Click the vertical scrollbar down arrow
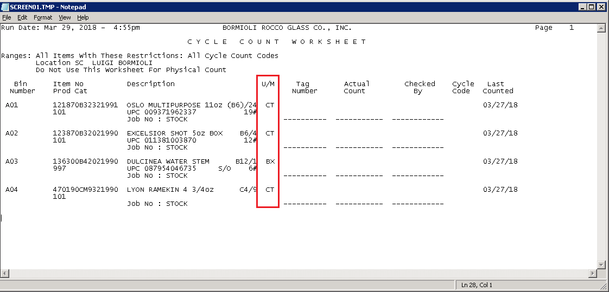The image size is (609, 292). [x=601, y=264]
